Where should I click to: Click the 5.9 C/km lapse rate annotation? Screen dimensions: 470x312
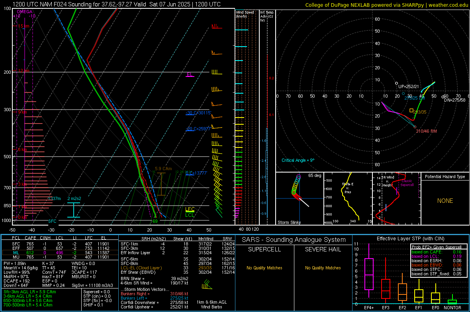(163, 169)
